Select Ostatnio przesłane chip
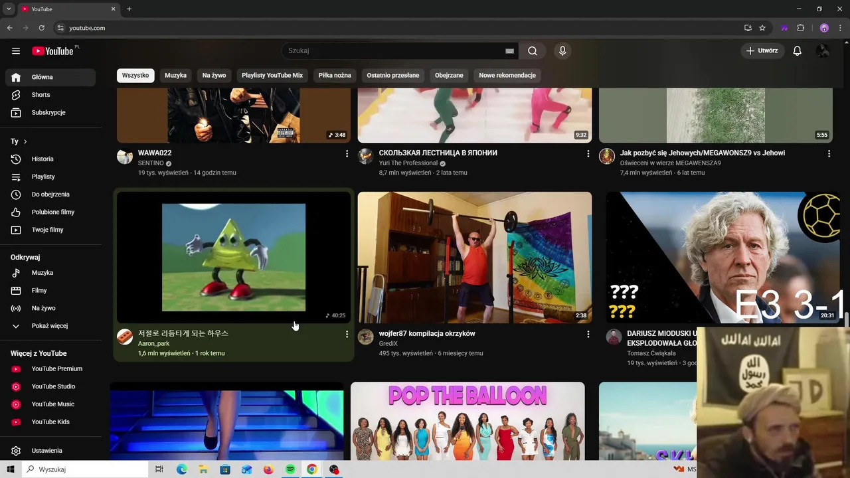Viewport: 850px width, 478px height. pos(393,76)
